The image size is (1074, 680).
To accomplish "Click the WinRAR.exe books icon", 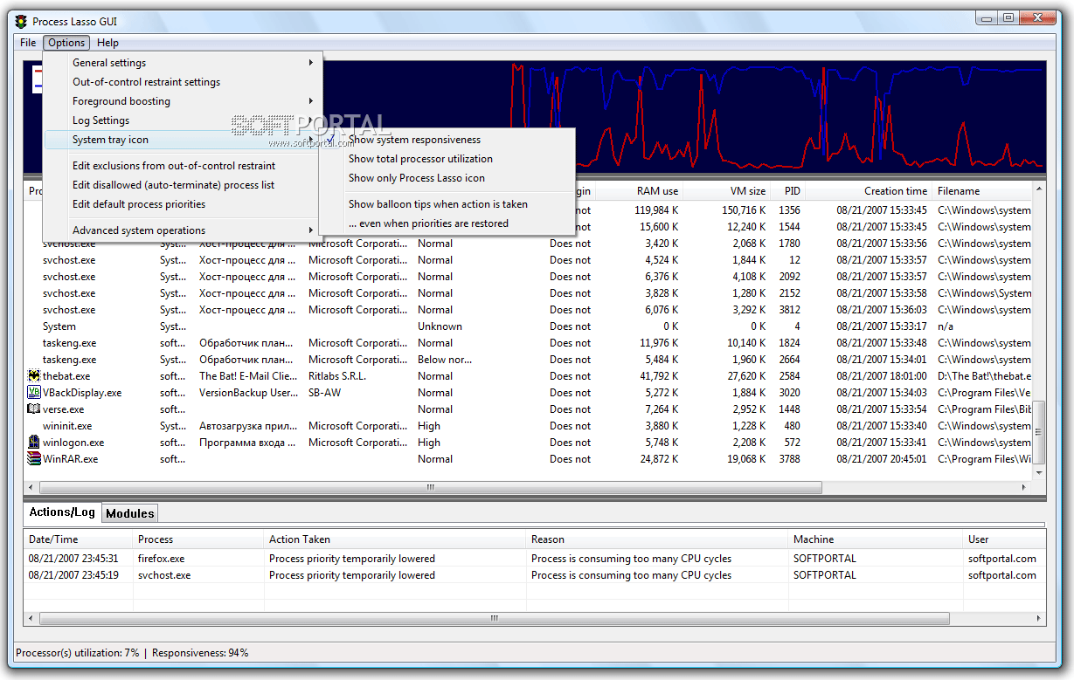I will pos(35,459).
